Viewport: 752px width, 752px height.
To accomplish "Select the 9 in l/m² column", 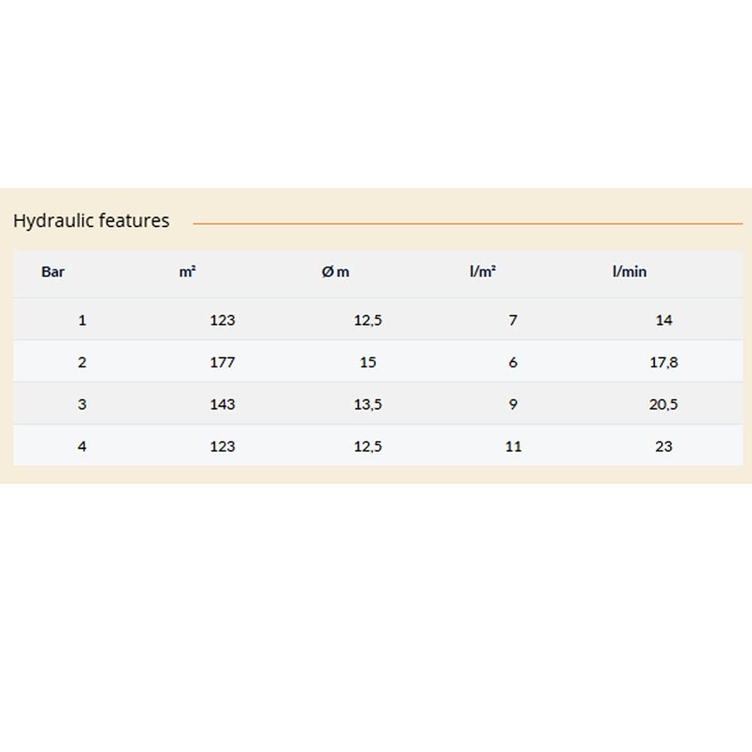I will click(514, 405).
